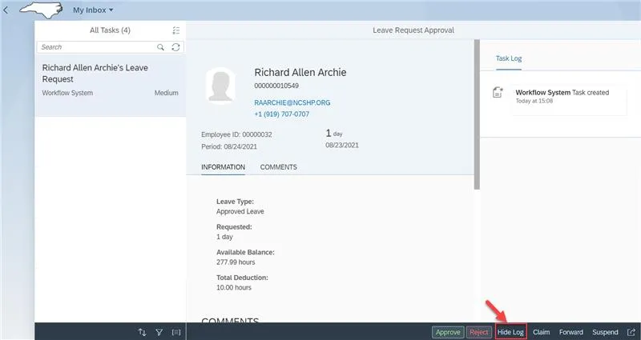The width and height of the screenshot is (641, 340).
Task: Click the detail pane vertical scrollbar
Action: pyautogui.click(x=477, y=114)
